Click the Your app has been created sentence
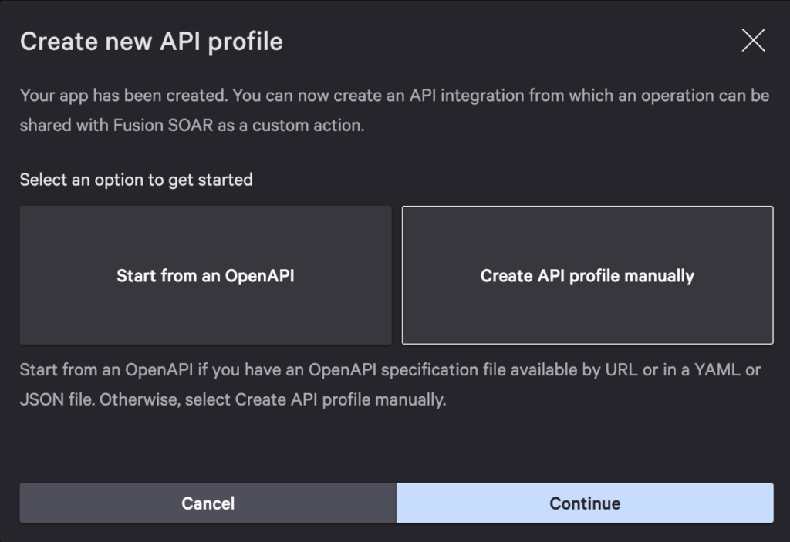This screenshot has height=542, width=790. [x=123, y=96]
